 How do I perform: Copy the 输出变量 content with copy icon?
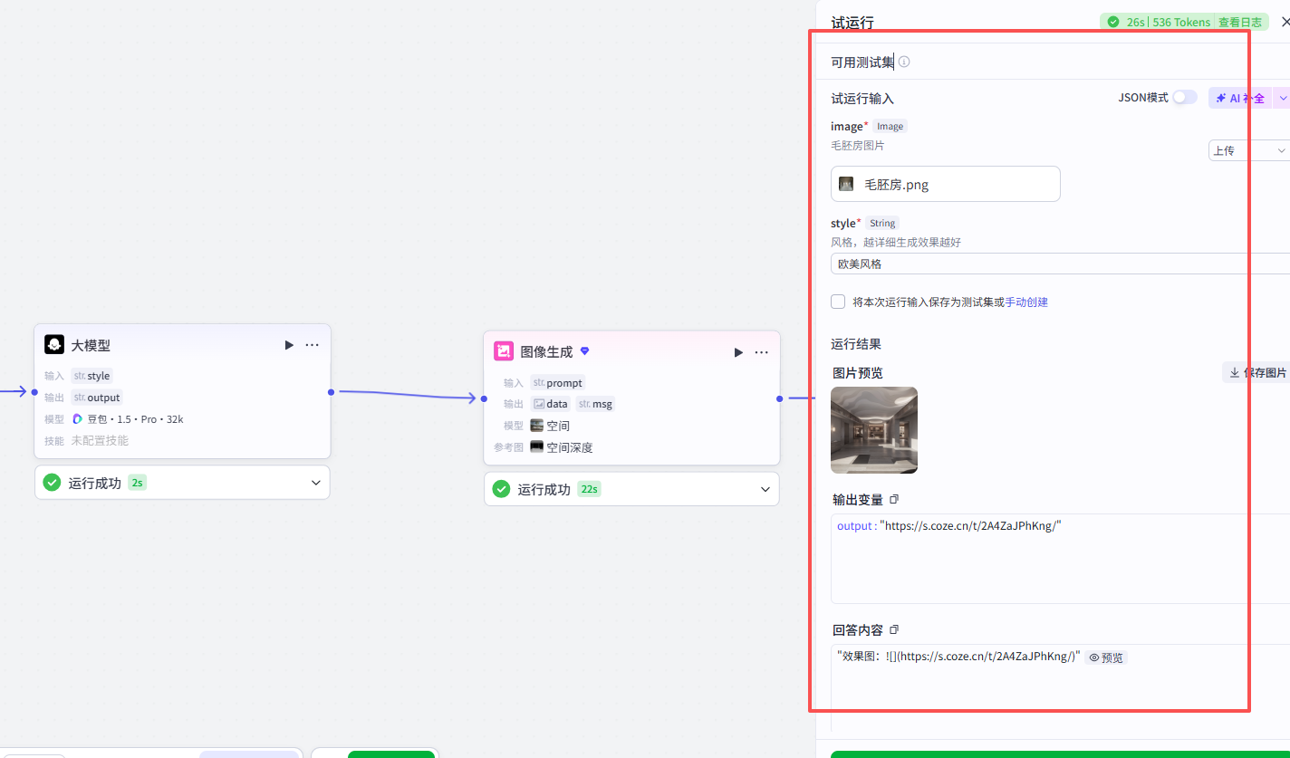pos(894,499)
